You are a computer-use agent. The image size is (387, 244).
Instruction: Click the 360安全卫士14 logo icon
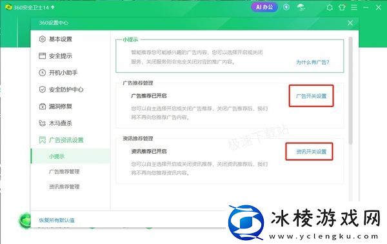coord(8,7)
